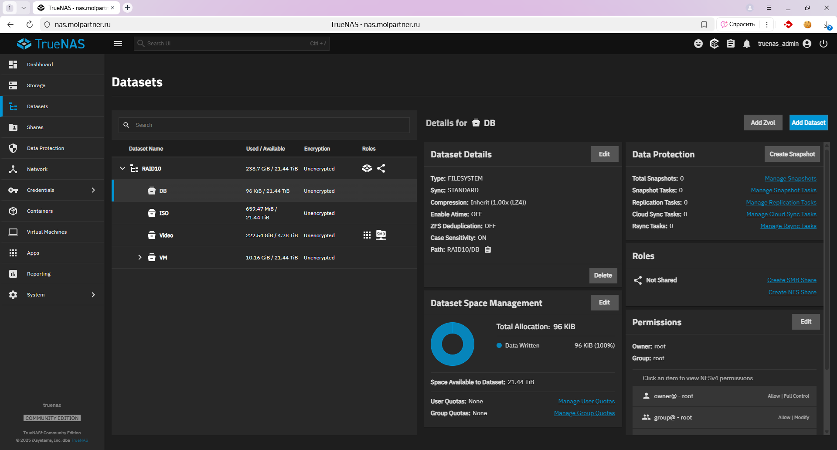The height and width of the screenshot is (450, 837).
Task: Open the alerts bell notifications
Action: (x=747, y=44)
